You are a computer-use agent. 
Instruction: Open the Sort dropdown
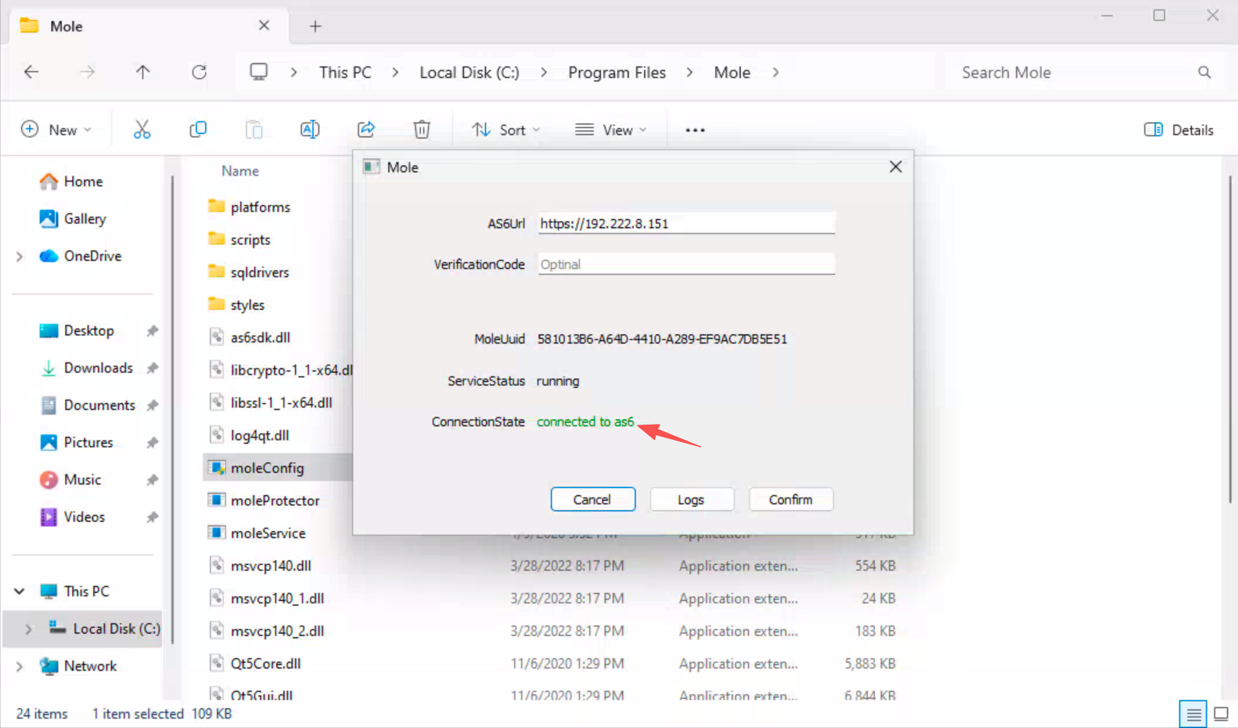pyautogui.click(x=505, y=130)
